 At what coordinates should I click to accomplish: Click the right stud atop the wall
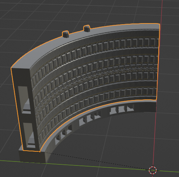[87, 29]
